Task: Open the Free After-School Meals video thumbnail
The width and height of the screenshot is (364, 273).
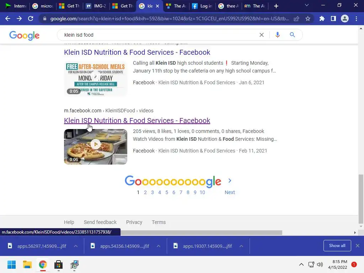Action: (95, 79)
